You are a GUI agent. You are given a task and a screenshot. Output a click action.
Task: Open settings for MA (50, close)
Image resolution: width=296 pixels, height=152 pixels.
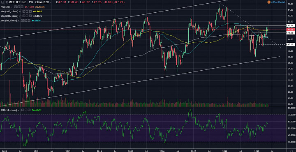point(25,21)
